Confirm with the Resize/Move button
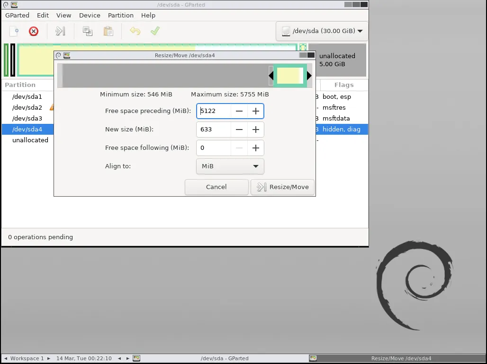Screen dimensions: 487x364 point(282,187)
